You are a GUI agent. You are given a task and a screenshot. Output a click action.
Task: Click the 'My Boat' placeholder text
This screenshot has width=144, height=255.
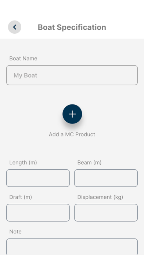[x=25, y=75]
